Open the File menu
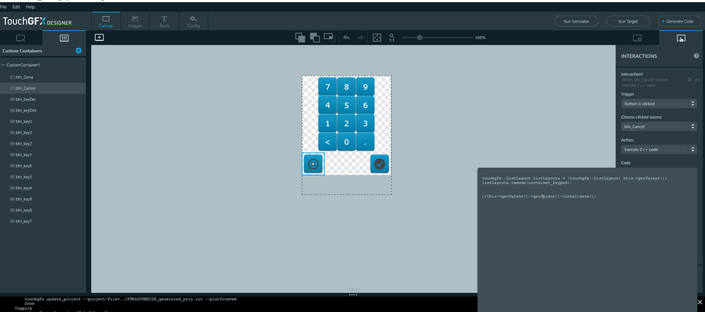705x312 pixels. (4, 7)
